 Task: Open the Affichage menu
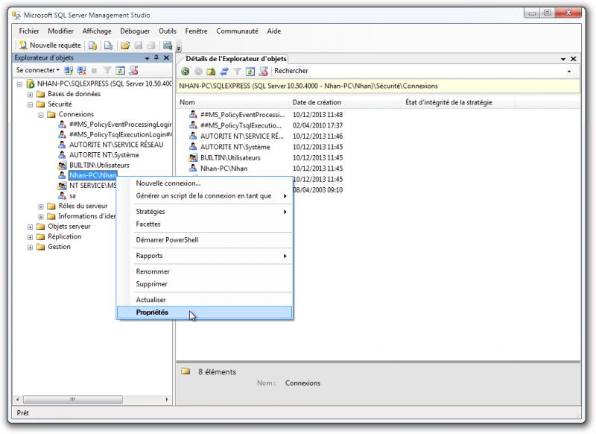[97, 31]
